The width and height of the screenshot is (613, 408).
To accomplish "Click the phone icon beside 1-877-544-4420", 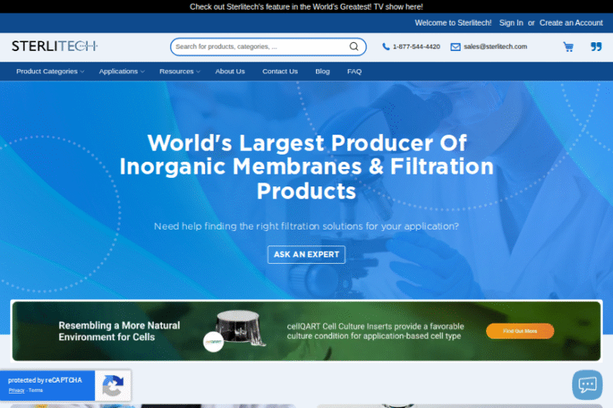I will [386, 47].
